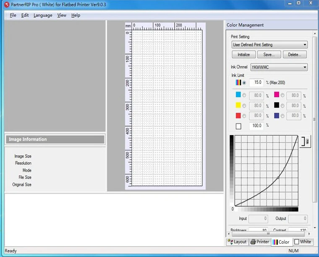Click the PartnerRIP app icon in title bar
Image resolution: width=319 pixels, height=257 pixels.
tap(6, 4)
